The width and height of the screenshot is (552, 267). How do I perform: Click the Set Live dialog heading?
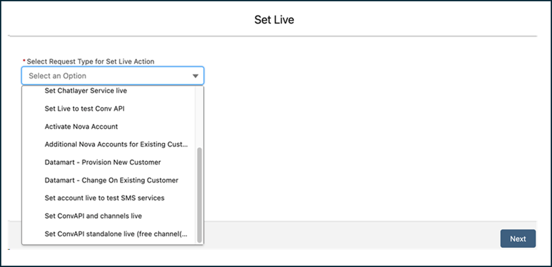pos(274,20)
